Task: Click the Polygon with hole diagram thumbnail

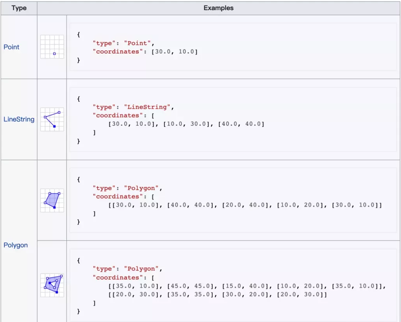Action: pyautogui.click(x=52, y=285)
